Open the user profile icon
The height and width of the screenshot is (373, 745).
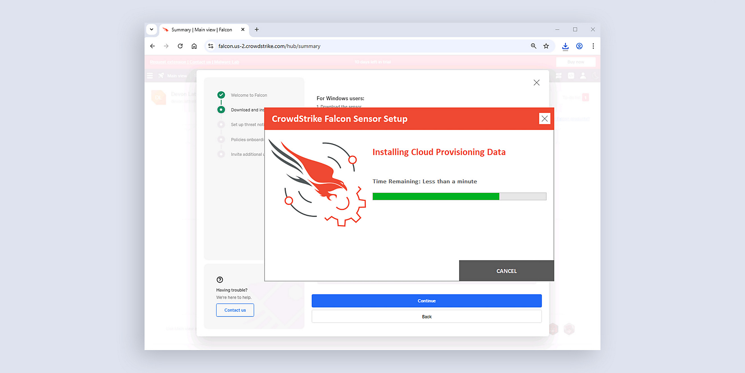pos(583,76)
